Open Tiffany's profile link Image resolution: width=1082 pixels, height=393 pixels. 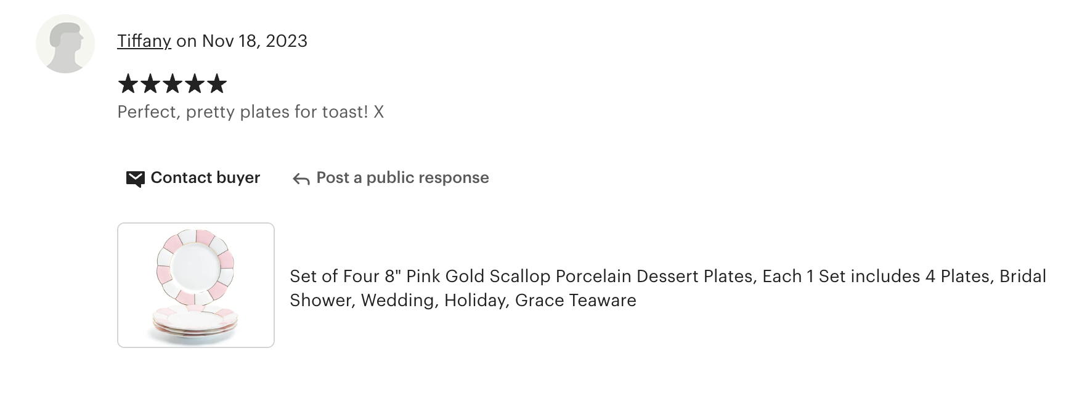click(144, 41)
